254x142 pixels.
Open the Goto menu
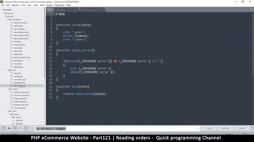tap(35, 5)
